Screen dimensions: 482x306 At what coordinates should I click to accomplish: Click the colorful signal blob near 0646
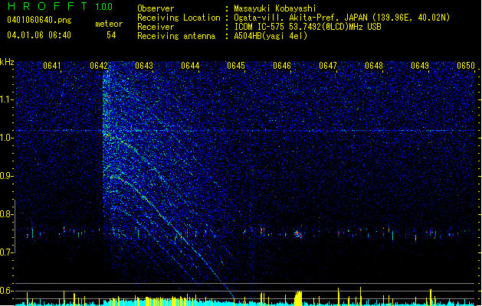tap(298, 235)
